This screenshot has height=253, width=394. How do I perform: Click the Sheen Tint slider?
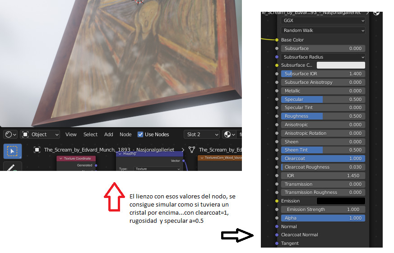pos(323,150)
